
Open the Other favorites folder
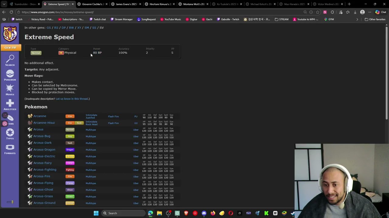375,19
